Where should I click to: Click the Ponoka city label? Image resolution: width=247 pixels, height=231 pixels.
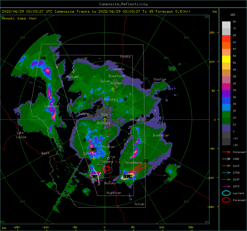(125, 57)
